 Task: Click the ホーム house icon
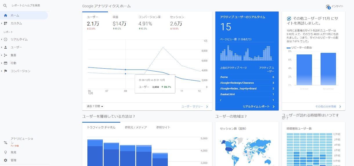6,15
